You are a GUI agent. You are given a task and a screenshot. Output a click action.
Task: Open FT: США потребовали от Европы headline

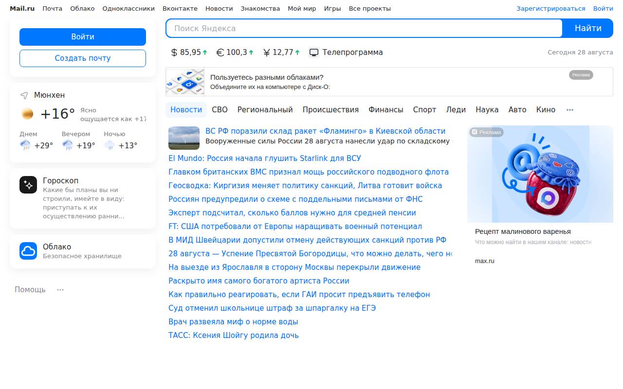pos(295,227)
